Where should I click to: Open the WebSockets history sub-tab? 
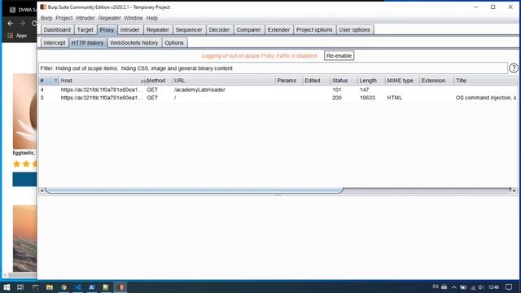click(134, 43)
